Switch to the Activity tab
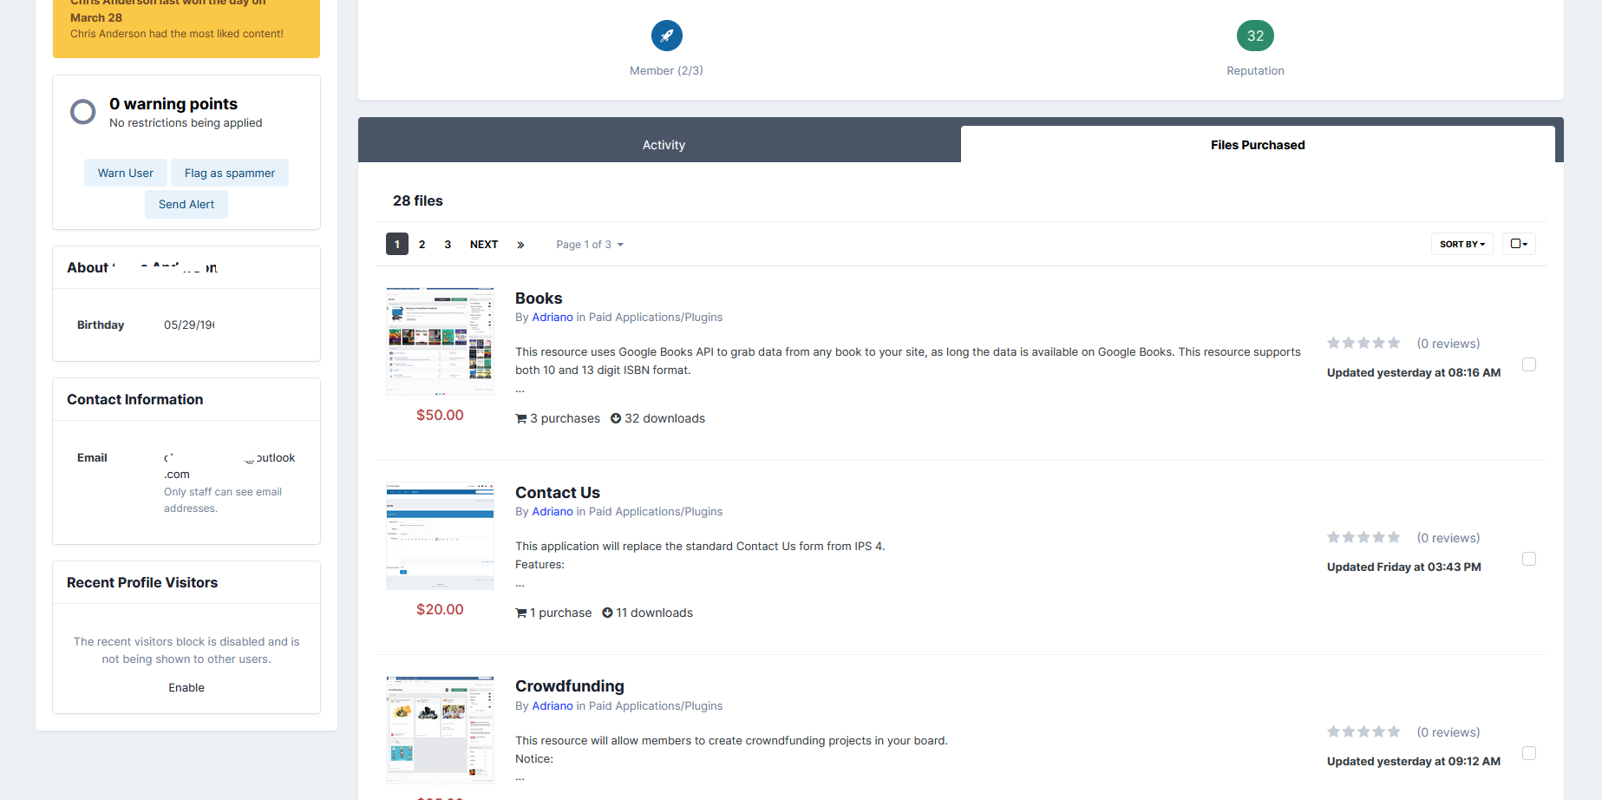 pos(664,145)
